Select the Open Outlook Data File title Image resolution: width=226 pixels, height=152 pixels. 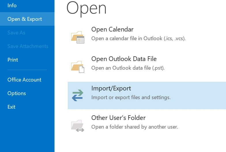click(x=124, y=59)
